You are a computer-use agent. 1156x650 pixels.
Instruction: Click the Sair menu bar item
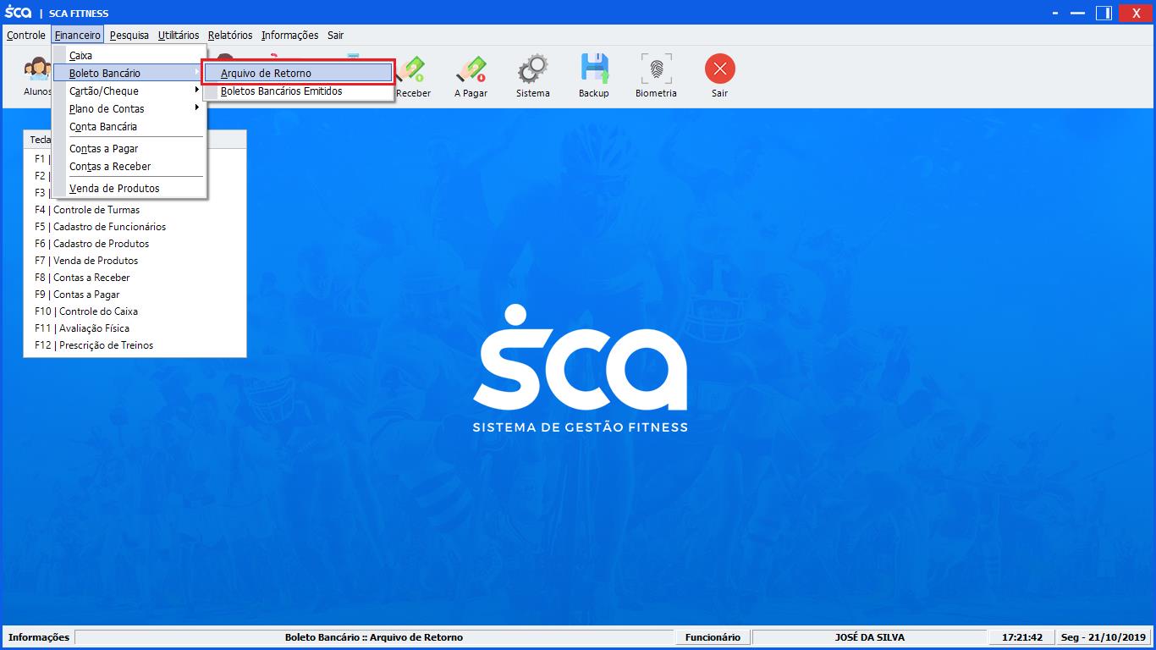pyautogui.click(x=336, y=35)
